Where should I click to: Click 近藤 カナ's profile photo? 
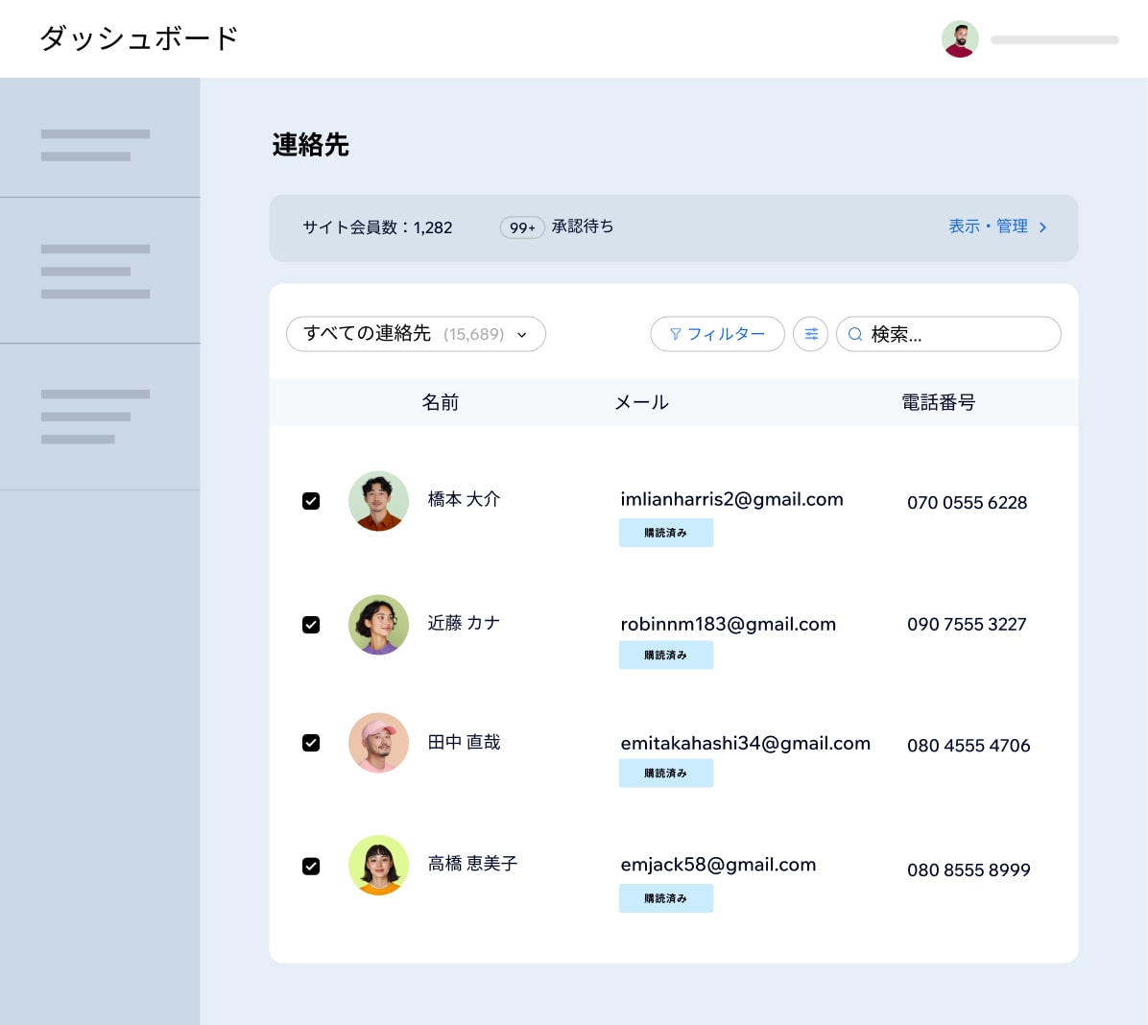(378, 625)
